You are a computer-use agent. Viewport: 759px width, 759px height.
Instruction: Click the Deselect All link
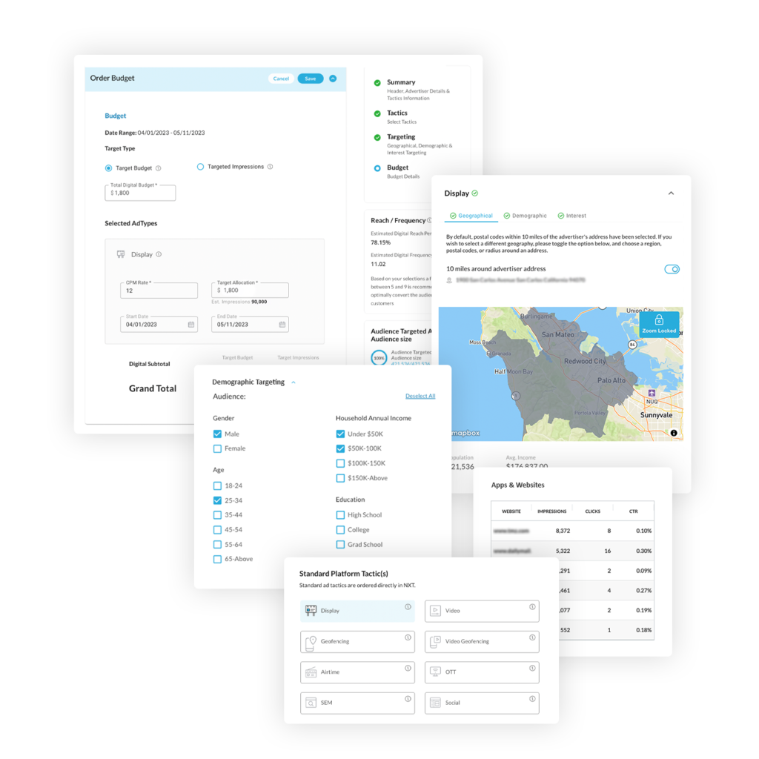click(x=420, y=396)
